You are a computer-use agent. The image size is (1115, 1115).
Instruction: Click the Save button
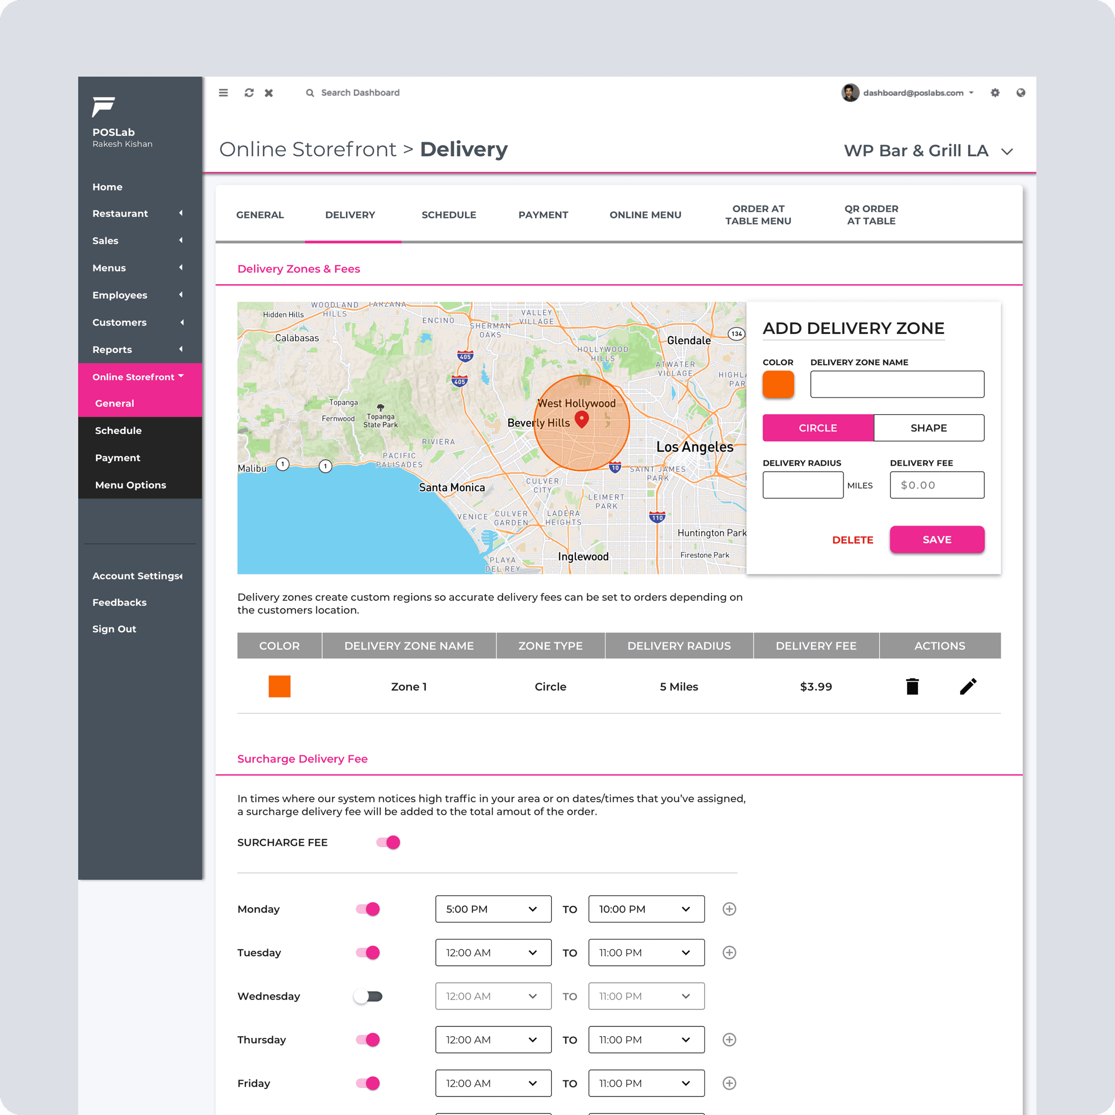[x=937, y=540]
